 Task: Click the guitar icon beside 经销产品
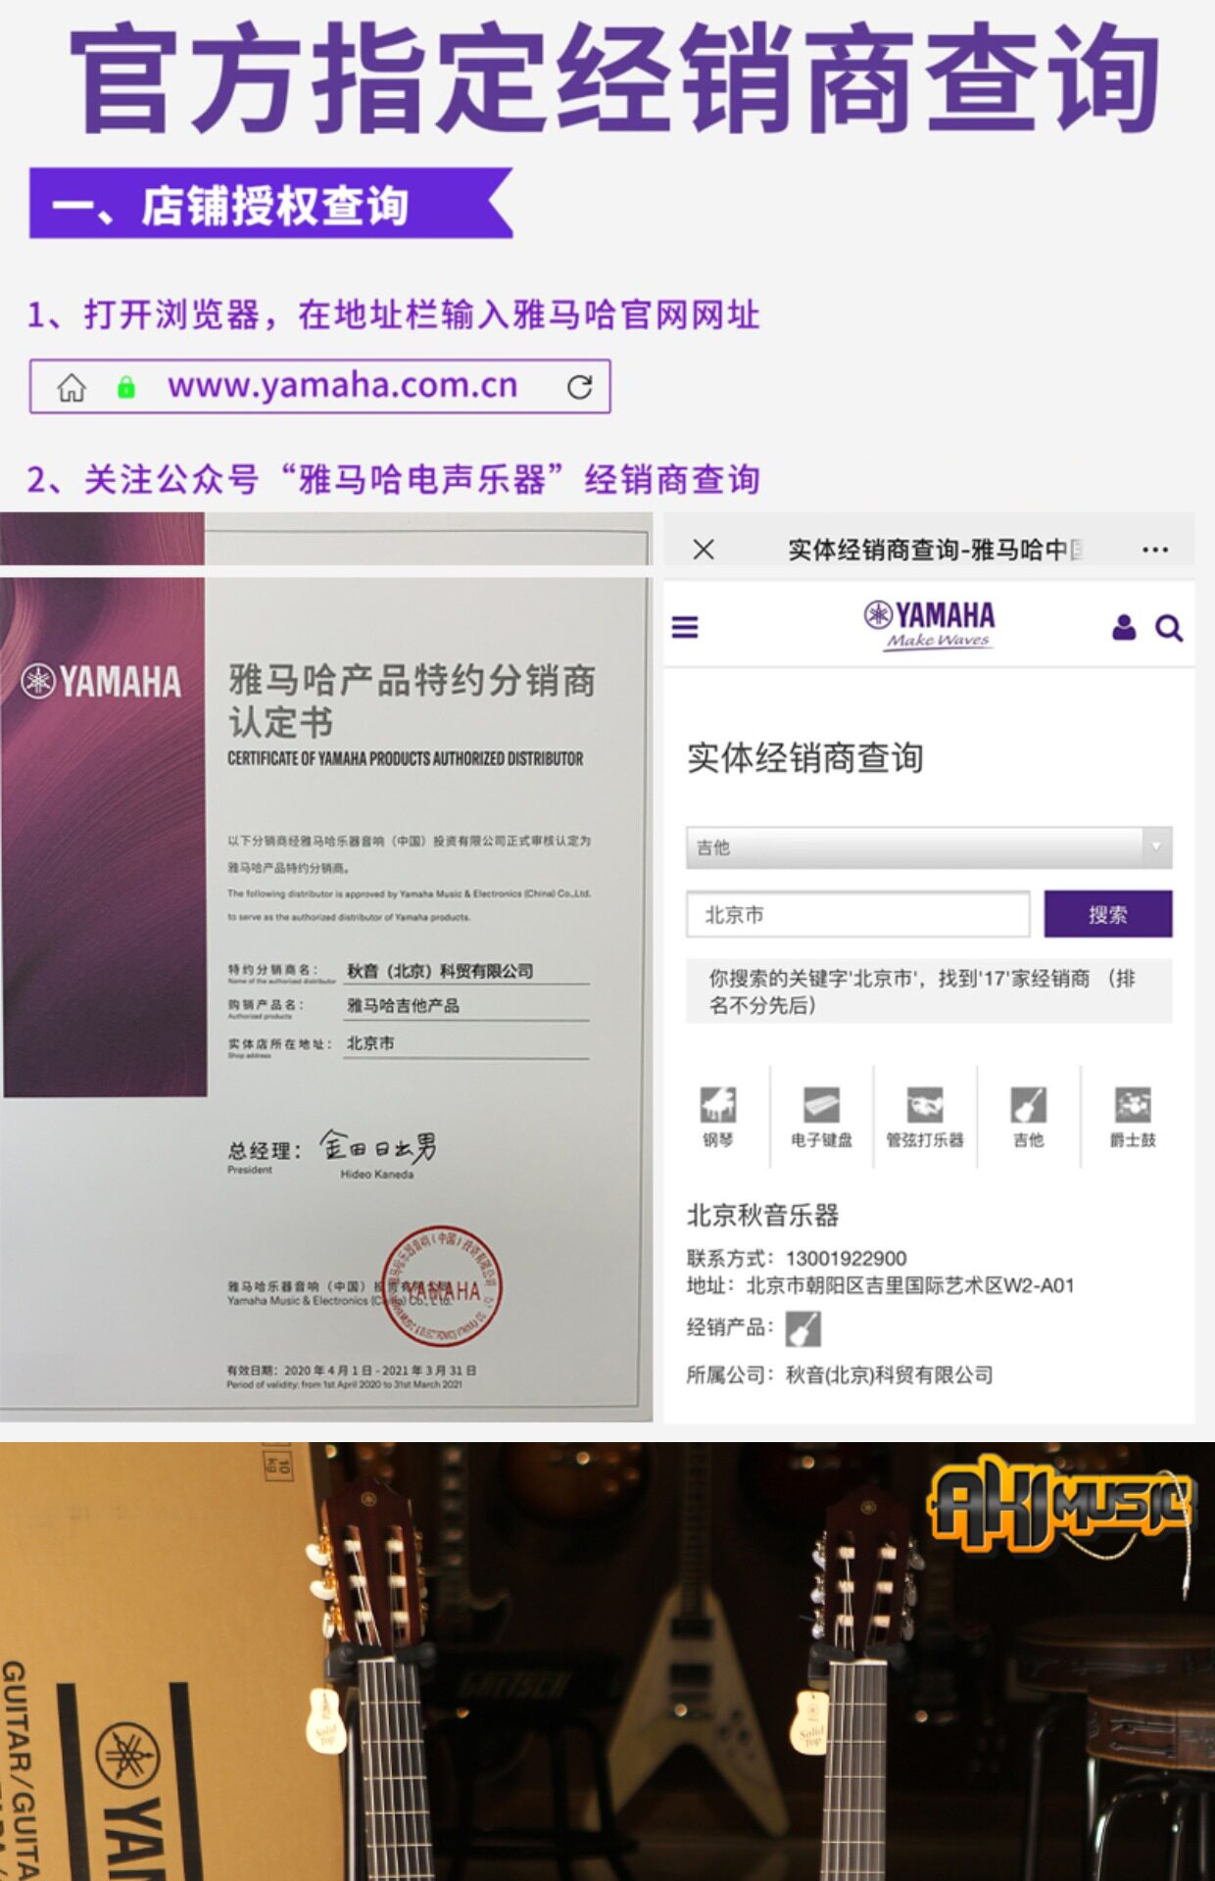click(x=803, y=1329)
